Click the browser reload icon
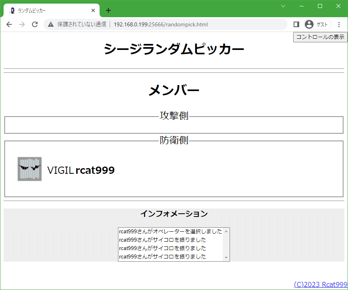 (35, 24)
